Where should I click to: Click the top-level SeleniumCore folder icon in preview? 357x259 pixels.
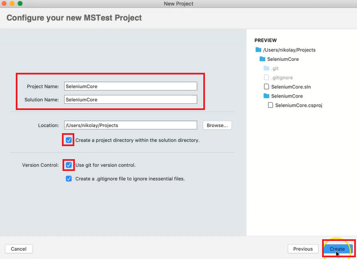click(262, 59)
